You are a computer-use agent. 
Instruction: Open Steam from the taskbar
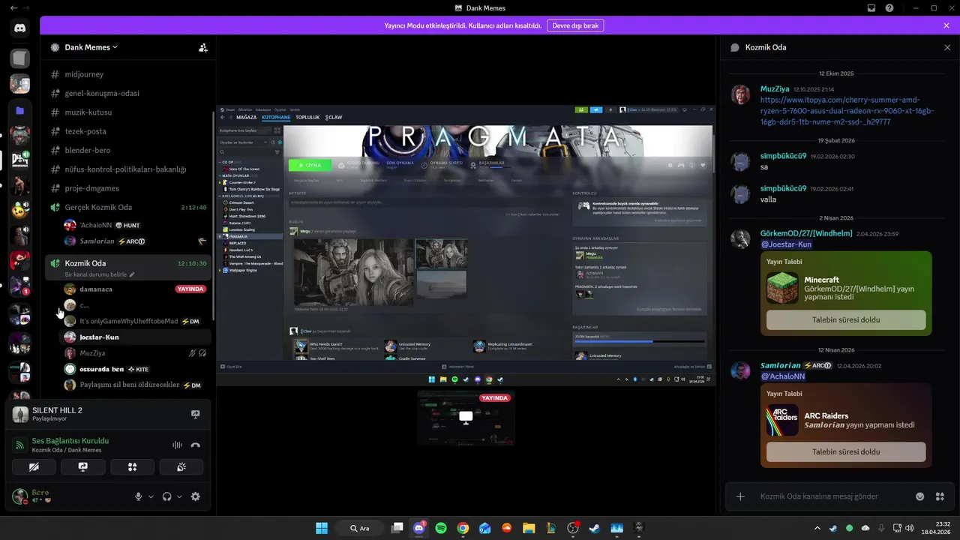pyautogui.click(x=595, y=528)
